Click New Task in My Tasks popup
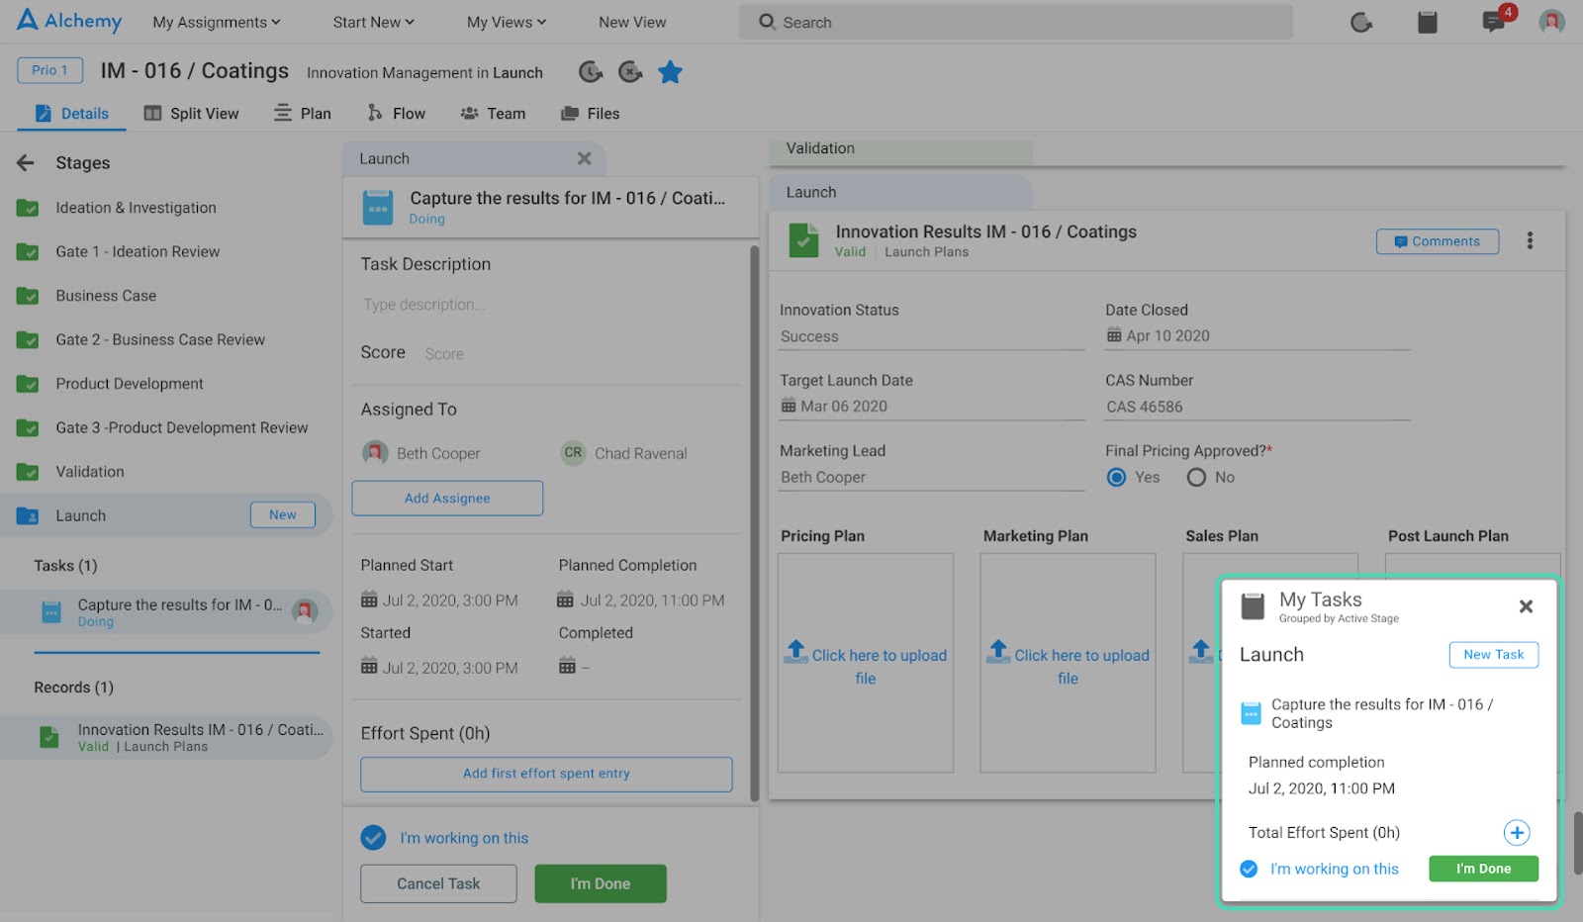1583x922 pixels. pyautogui.click(x=1493, y=655)
